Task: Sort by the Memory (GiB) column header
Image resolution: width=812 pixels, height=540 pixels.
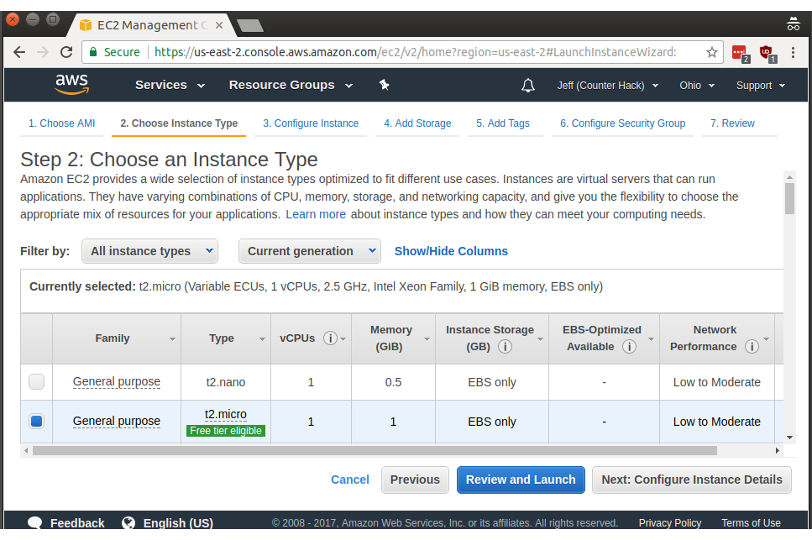Action: (x=394, y=338)
